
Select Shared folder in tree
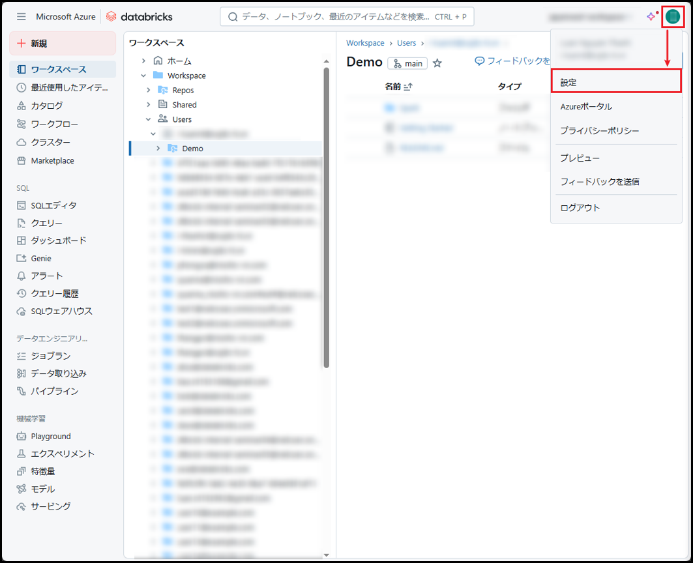184,105
